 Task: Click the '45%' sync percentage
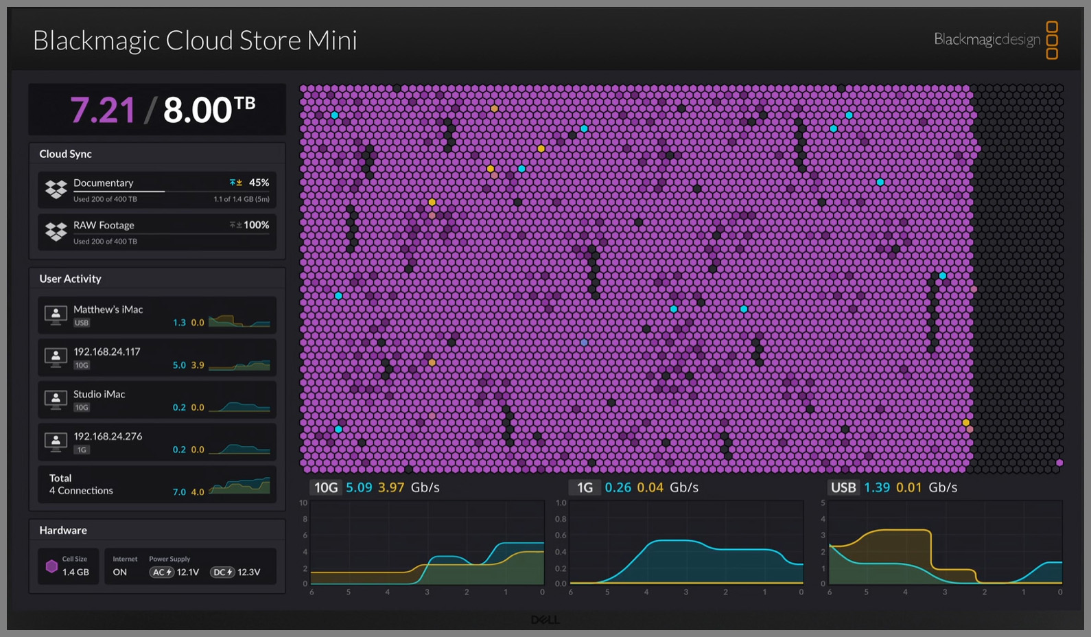click(259, 183)
